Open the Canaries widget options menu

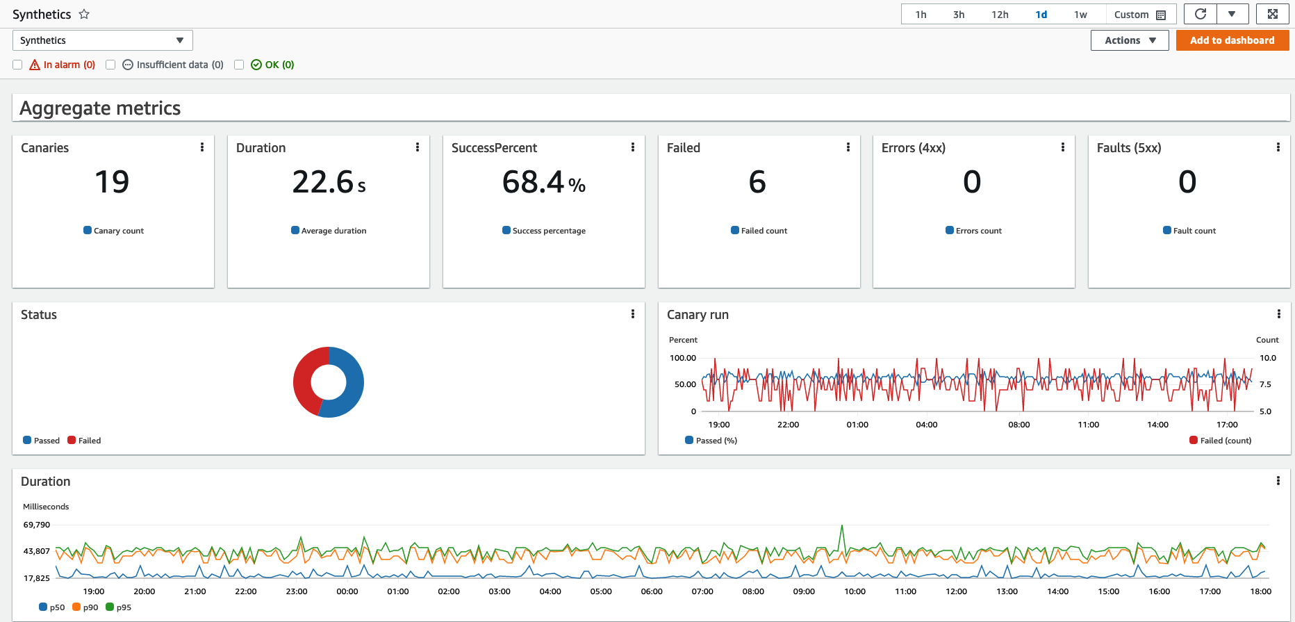point(202,147)
